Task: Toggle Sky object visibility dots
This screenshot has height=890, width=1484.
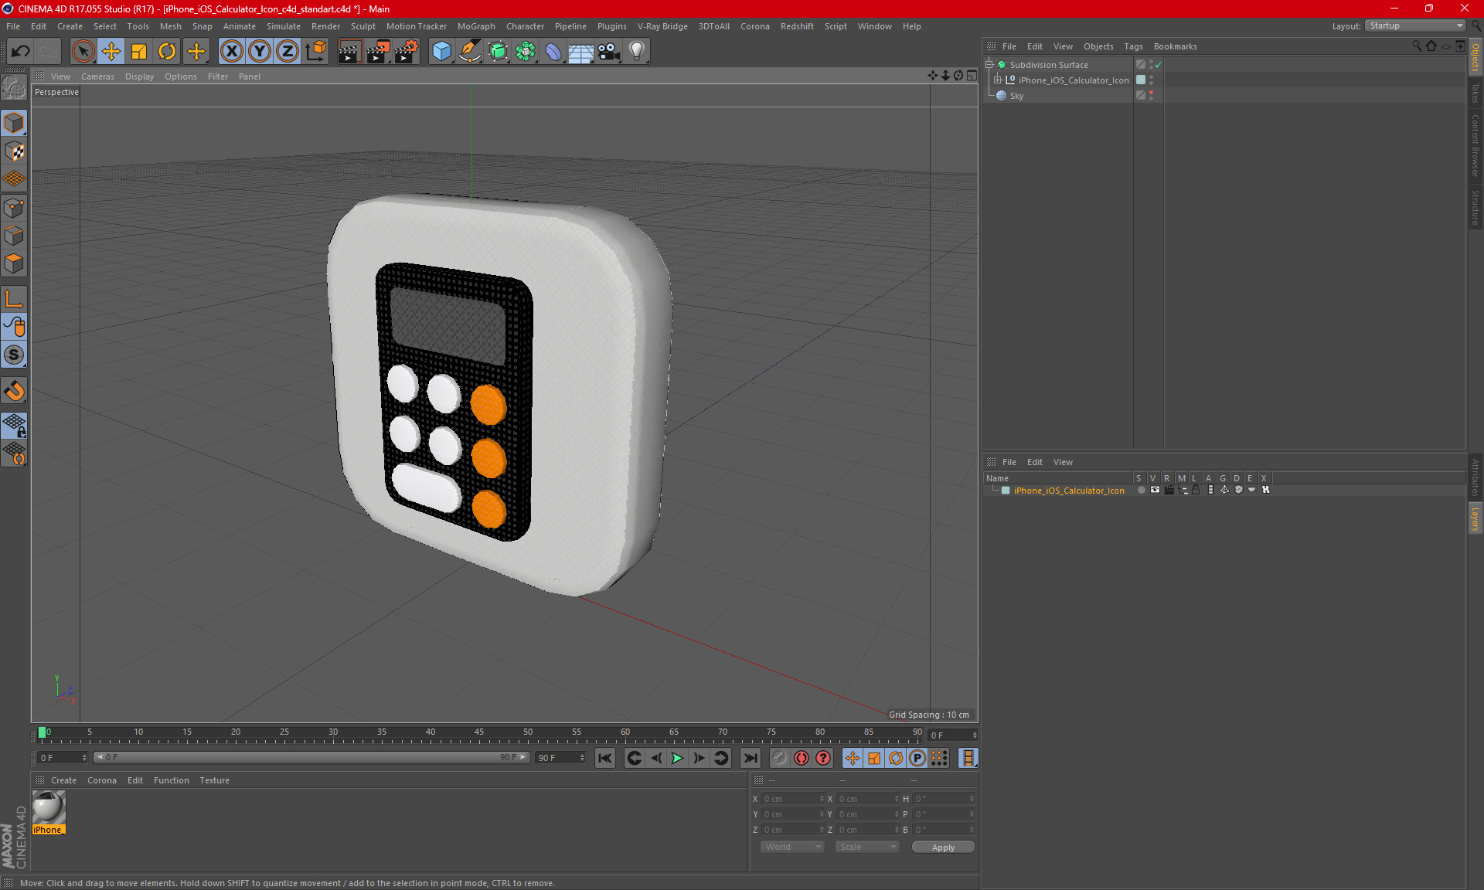Action: click(x=1151, y=95)
